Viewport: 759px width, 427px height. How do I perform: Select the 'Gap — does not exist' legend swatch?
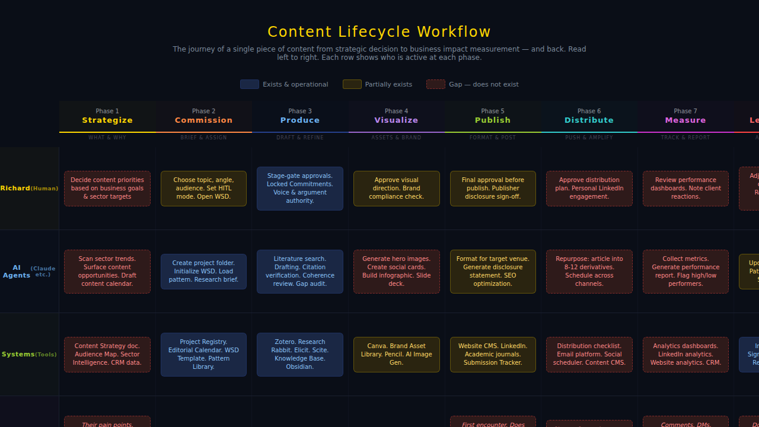pyautogui.click(x=435, y=84)
